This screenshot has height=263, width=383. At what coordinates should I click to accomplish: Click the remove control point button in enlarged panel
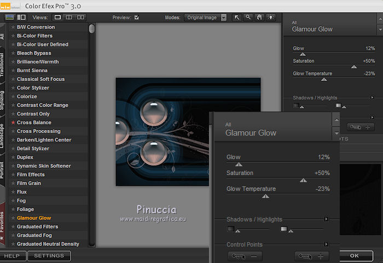click(245, 256)
